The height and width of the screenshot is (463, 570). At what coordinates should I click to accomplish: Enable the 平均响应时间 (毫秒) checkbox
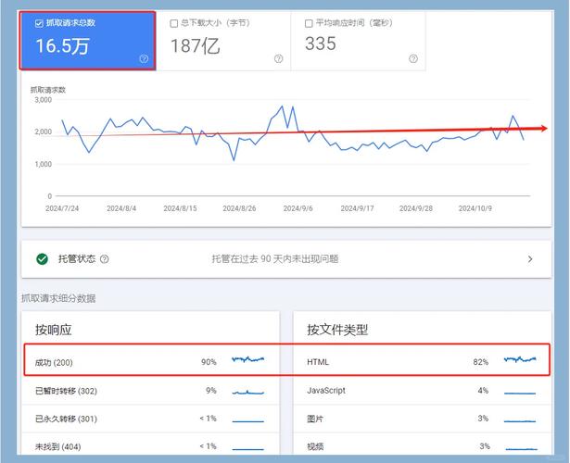(x=309, y=23)
